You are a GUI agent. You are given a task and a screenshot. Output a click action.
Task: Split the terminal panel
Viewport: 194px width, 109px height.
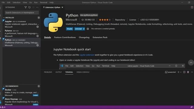(x=184, y=72)
